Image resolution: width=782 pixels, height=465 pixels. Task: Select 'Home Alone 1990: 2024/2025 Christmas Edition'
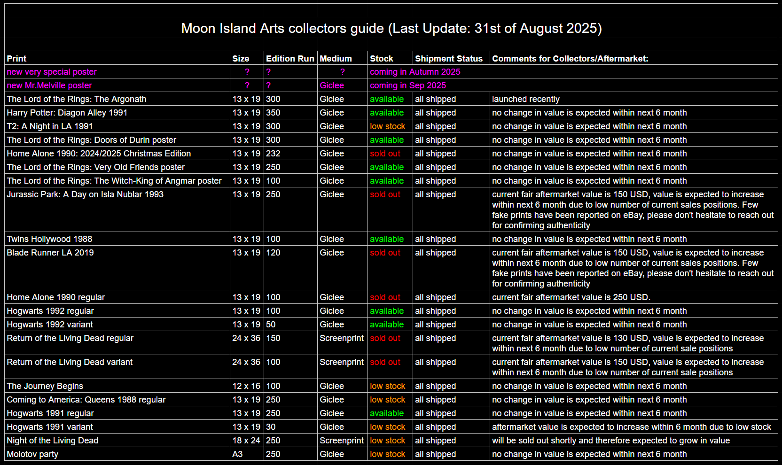tap(99, 154)
